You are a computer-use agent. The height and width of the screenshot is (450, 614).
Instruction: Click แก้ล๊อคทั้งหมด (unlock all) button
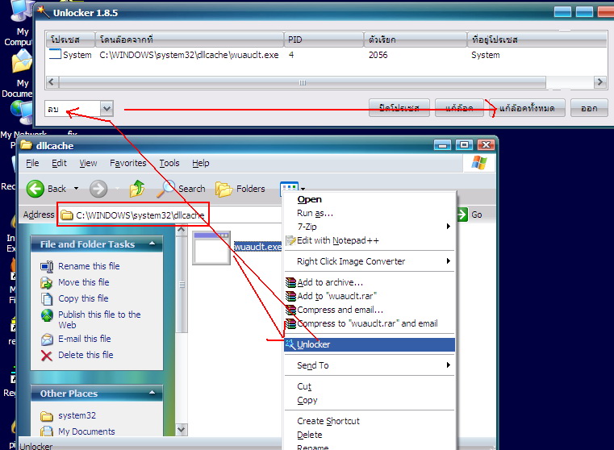pos(527,108)
